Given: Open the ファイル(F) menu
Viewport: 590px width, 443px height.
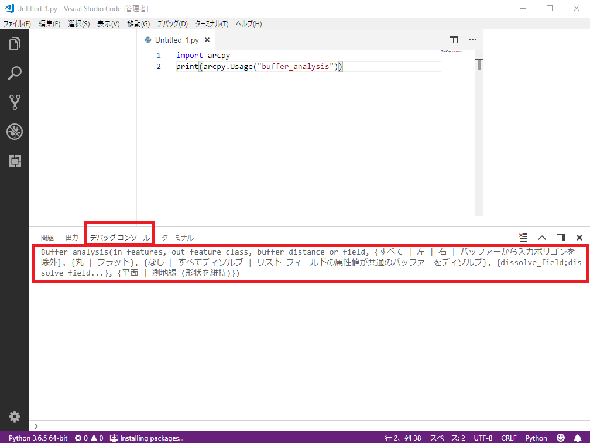Looking at the screenshot, I should [17, 23].
